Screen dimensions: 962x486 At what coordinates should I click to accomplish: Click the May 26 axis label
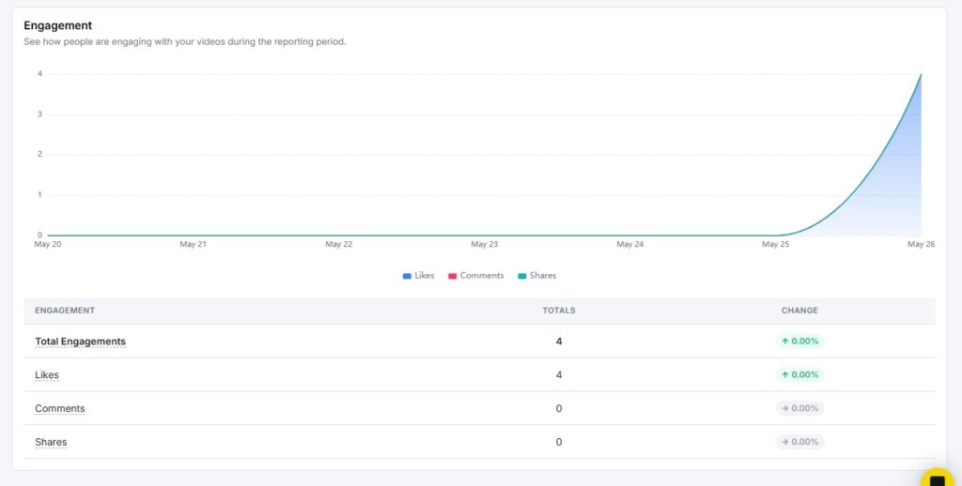tap(921, 244)
